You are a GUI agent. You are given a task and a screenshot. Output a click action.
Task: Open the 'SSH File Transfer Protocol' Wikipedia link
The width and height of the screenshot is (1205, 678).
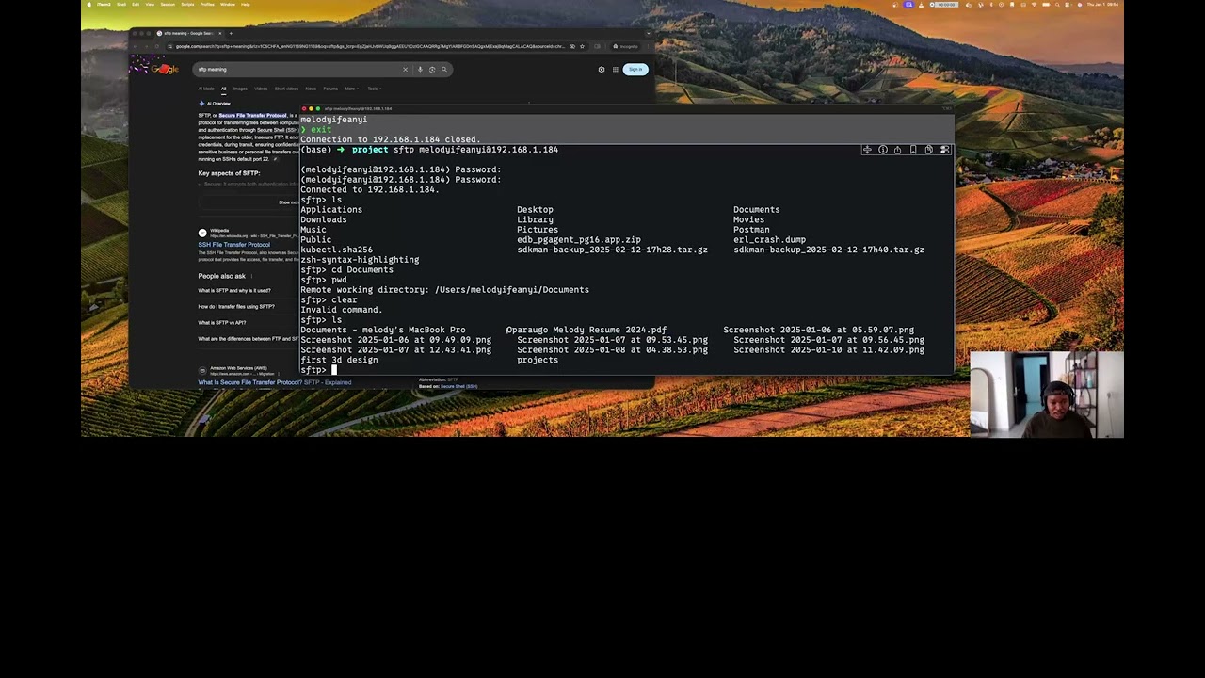[234, 245]
